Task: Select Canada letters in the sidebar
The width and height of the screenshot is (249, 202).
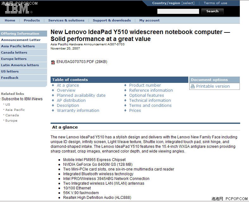Action: [x=23, y=52]
